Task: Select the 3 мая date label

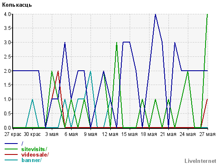Action: [x=52, y=134]
